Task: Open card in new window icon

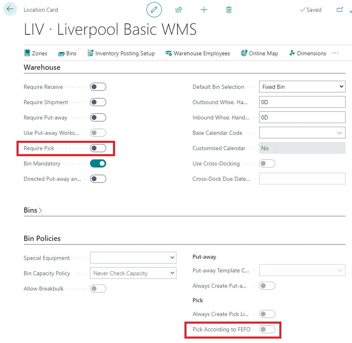Action: (x=339, y=10)
